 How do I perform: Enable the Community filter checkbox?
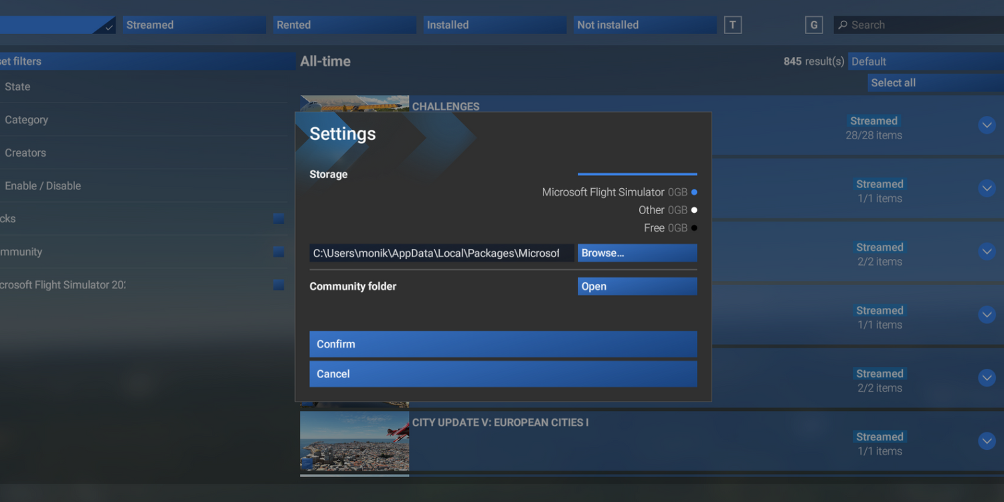pyautogui.click(x=278, y=252)
